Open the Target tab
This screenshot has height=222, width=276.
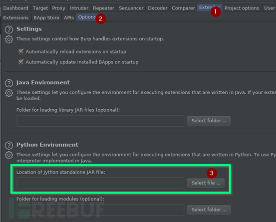pos(40,8)
